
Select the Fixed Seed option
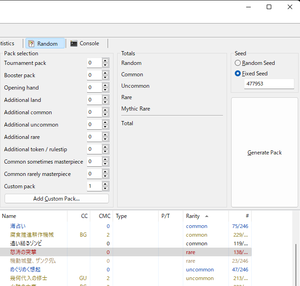(238, 74)
